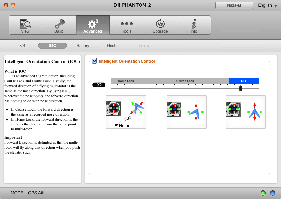Click the X2 slider handle

click(x=241, y=88)
